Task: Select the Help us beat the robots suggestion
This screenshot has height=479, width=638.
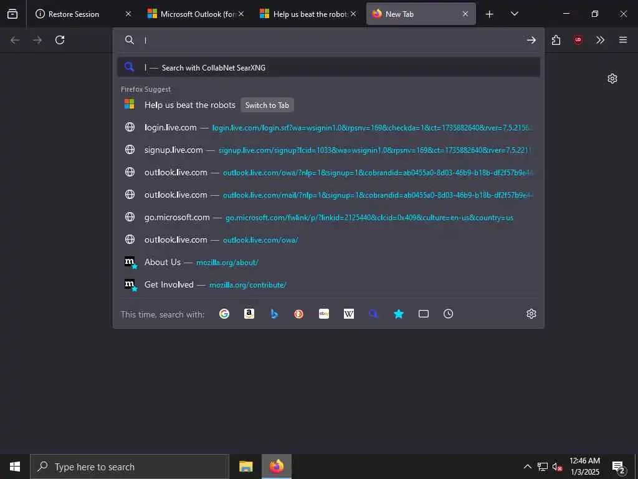Action: point(328,105)
